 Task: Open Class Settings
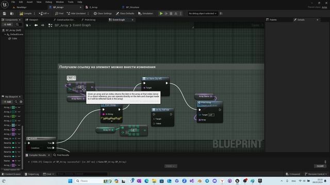click(103, 13)
